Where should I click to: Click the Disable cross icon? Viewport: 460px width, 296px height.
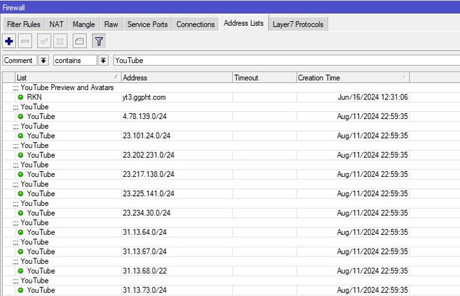click(60, 41)
